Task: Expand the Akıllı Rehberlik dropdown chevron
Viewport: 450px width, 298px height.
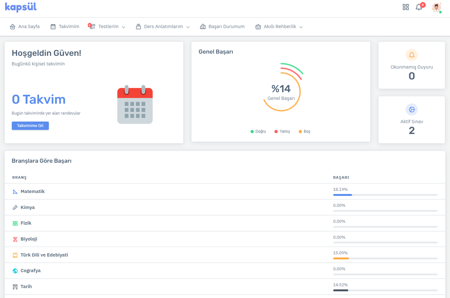Action: pyautogui.click(x=301, y=27)
